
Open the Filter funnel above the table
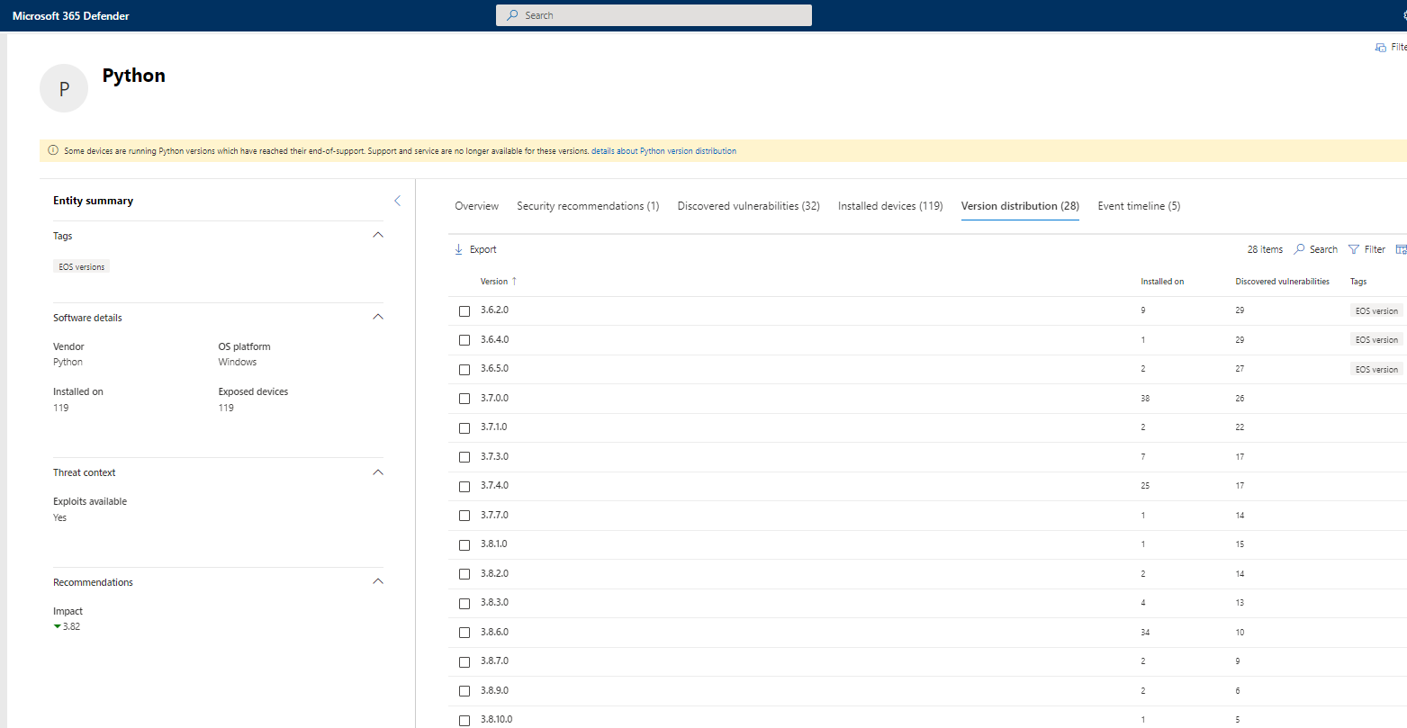pos(1354,249)
